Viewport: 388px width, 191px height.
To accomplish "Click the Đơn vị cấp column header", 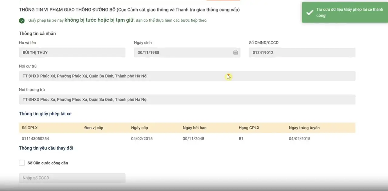I will point(94,128).
